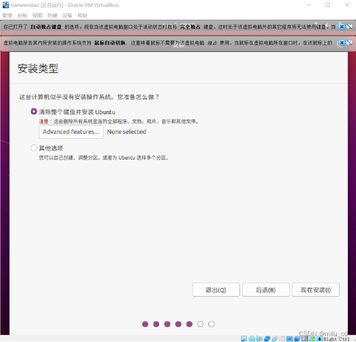Suppress future keyboard capture notification messages
The image size is (356, 342).
pos(350,27)
